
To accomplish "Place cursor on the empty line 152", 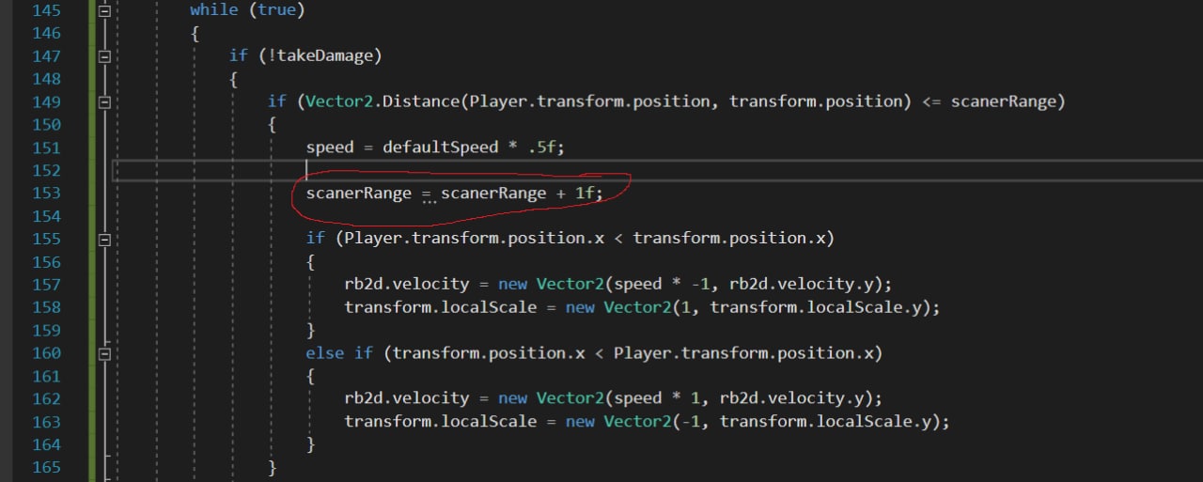I will tap(658, 170).
